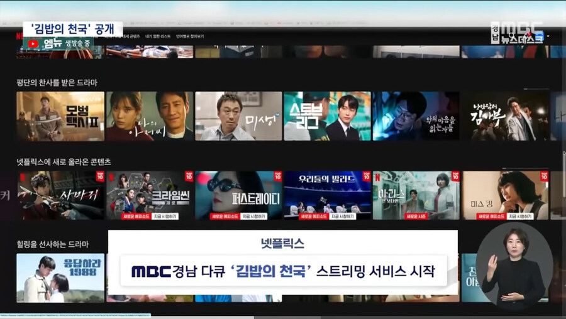Open the 응답하라 1988 thumbnail
The image size is (566, 319).
(x=60, y=278)
